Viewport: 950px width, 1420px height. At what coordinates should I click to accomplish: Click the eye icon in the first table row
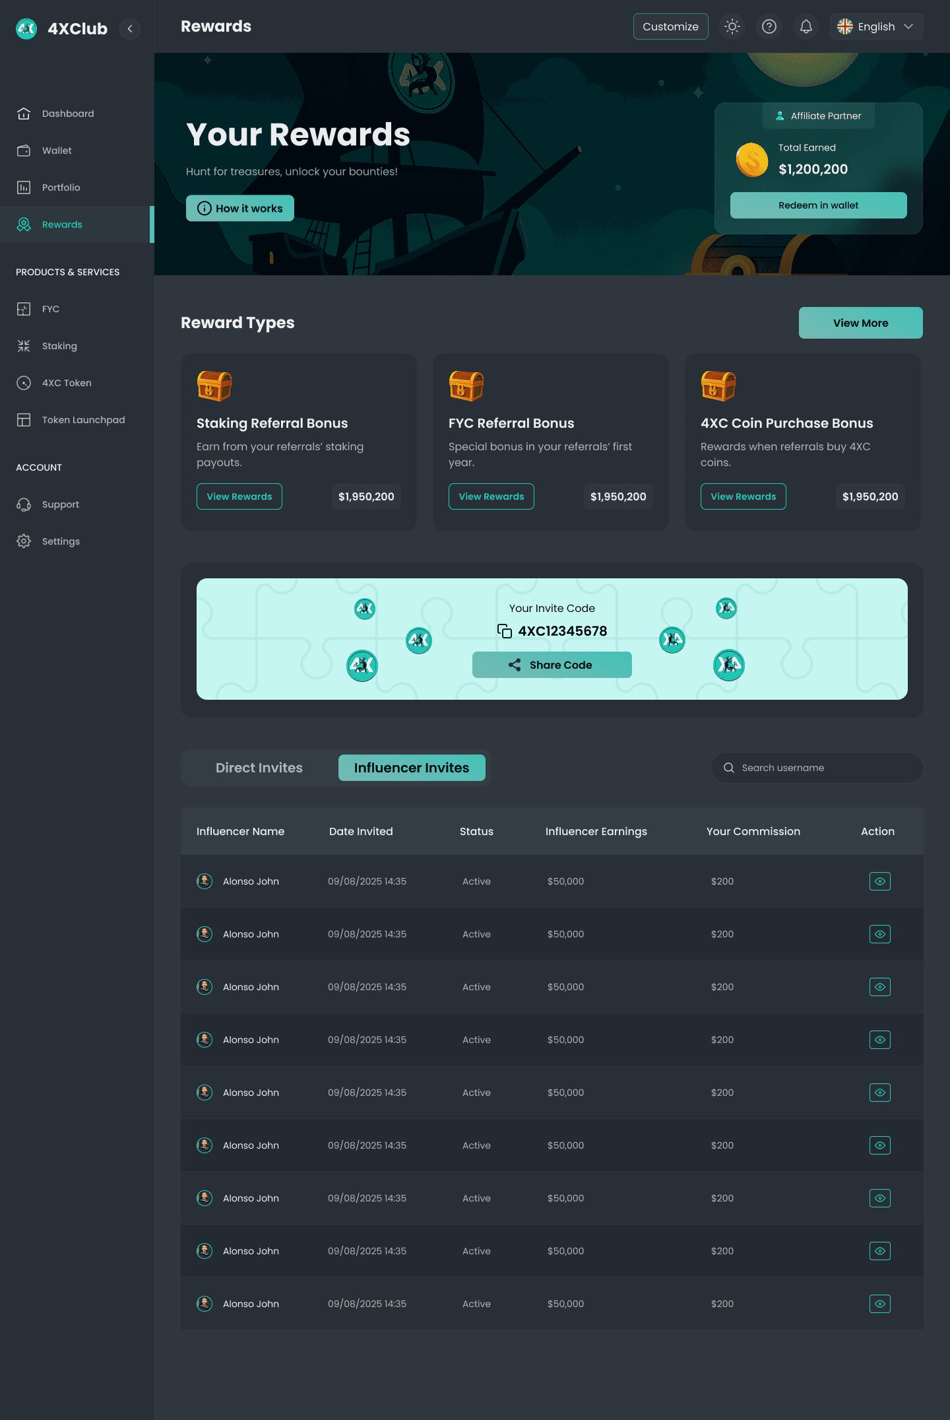pyautogui.click(x=880, y=881)
